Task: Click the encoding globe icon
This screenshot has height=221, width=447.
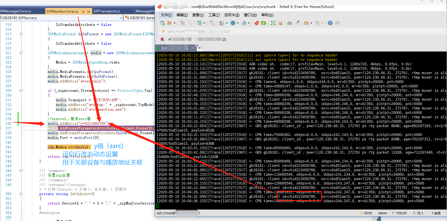Action: 233,23
